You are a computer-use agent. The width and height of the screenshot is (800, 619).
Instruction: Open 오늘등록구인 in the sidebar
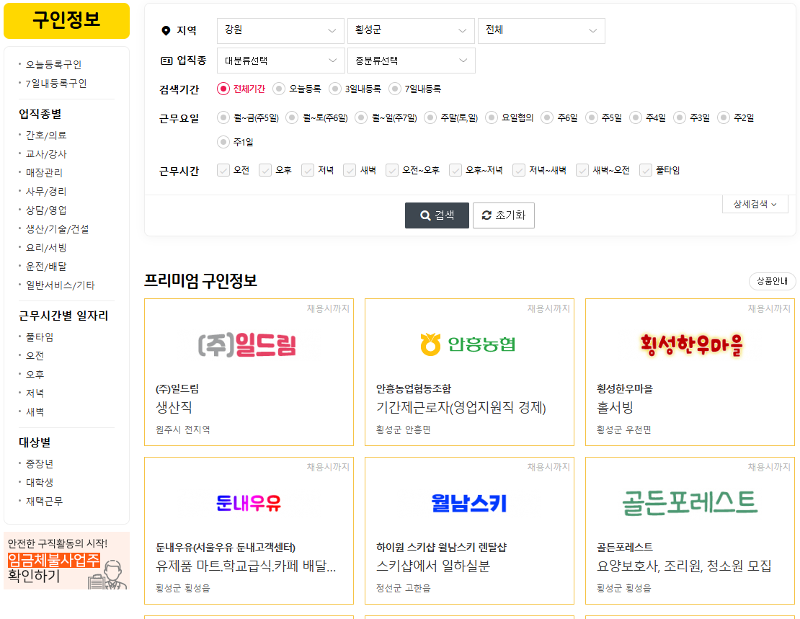pyautogui.click(x=53, y=65)
